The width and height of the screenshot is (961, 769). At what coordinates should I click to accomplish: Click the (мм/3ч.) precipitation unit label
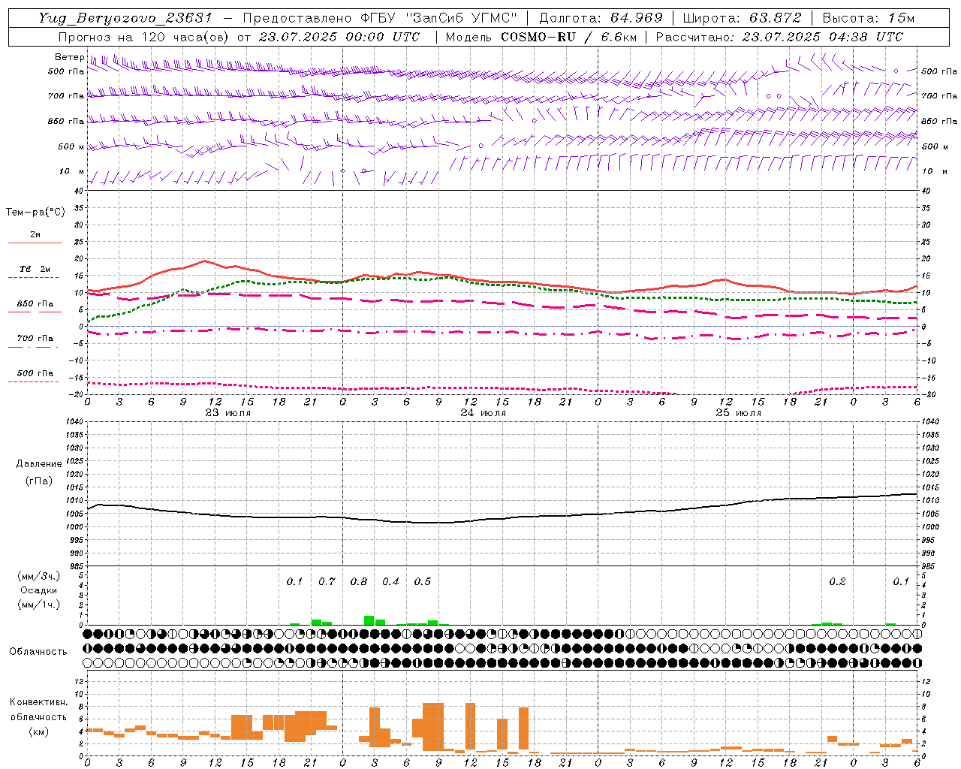[39, 576]
